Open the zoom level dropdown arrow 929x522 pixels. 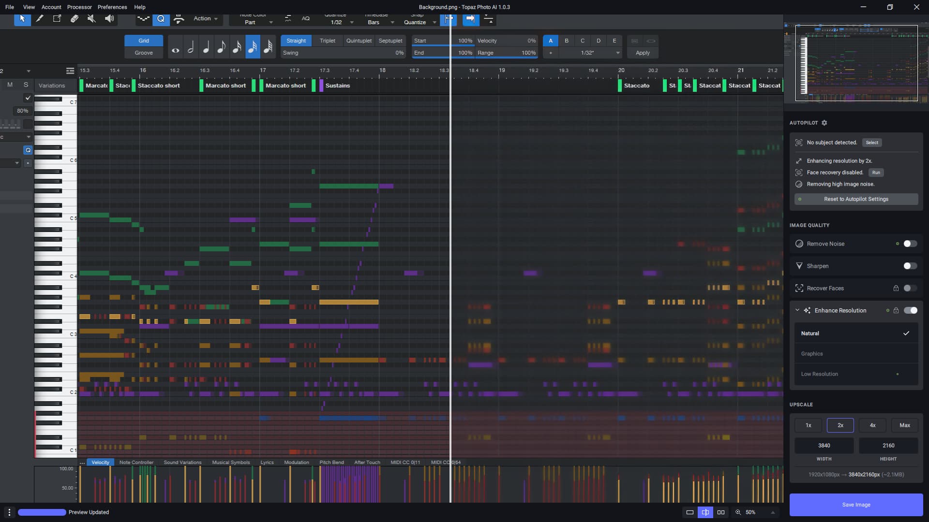click(773, 512)
